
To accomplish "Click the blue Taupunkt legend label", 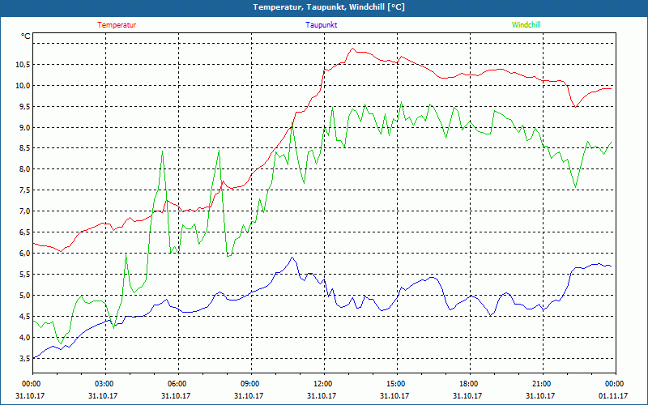I will (x=321, y=25).
